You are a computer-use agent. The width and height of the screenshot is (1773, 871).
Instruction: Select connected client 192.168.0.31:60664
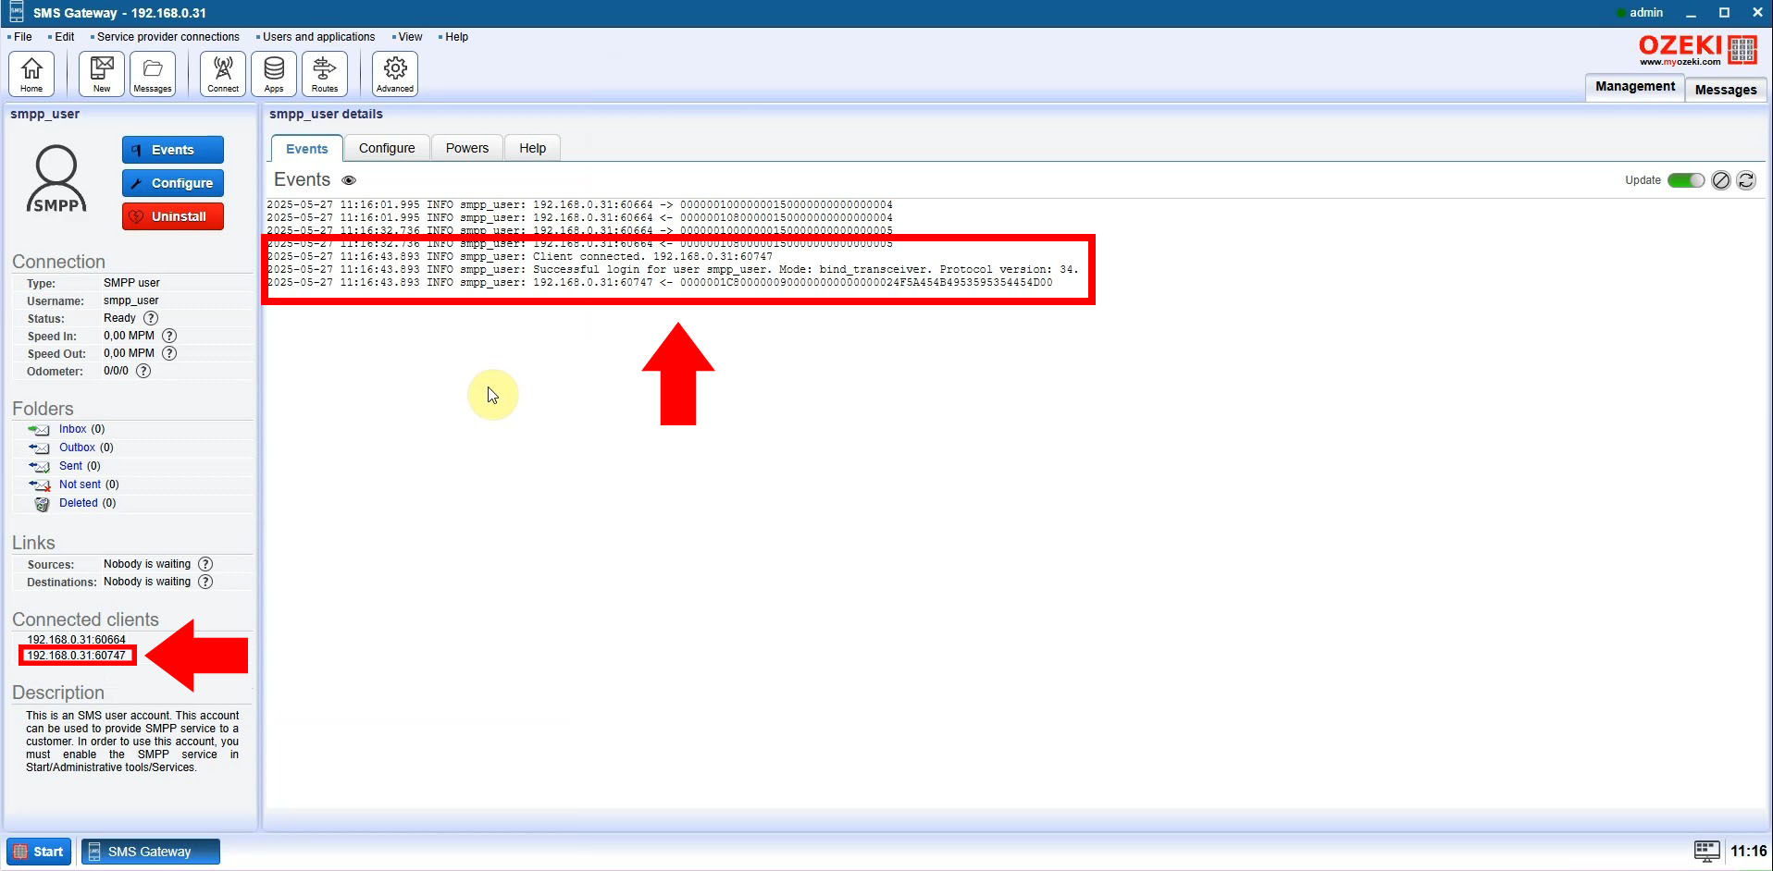(x=76, y=640)
